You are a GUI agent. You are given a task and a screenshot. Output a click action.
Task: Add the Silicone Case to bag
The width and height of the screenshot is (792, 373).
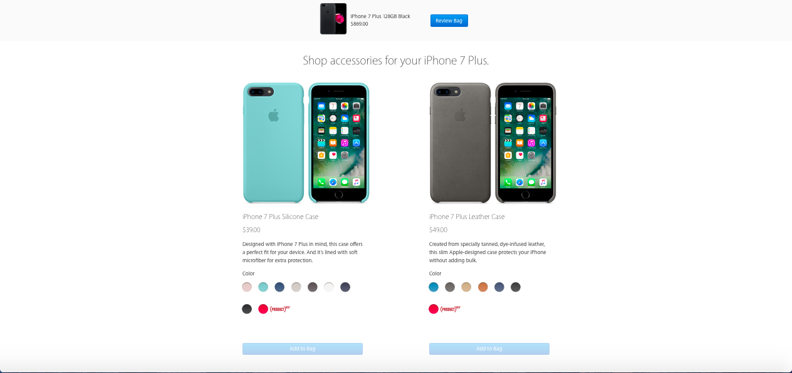click(303, 349)
